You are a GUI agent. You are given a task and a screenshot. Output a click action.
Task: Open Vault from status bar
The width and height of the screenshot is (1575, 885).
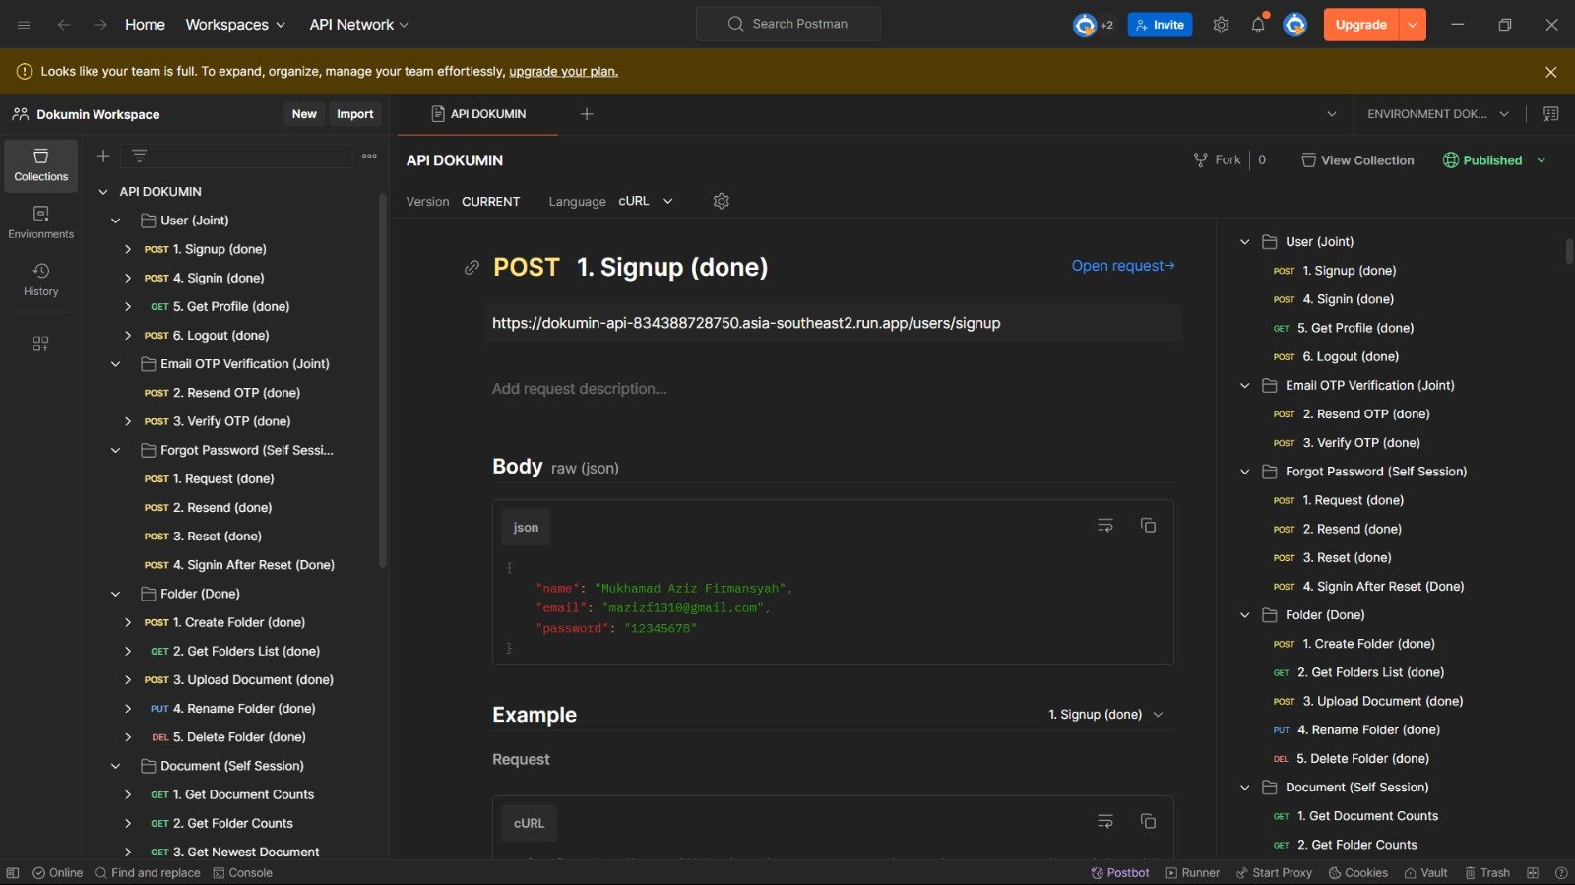click(x=1425, y=873)
